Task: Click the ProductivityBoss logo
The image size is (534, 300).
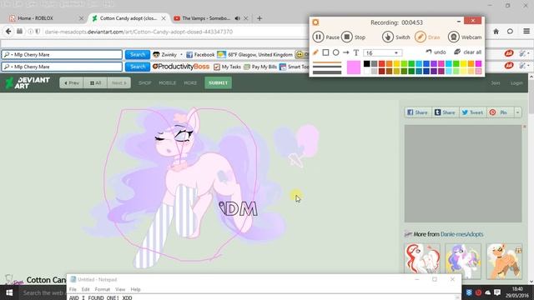Action: click(180, 67)
